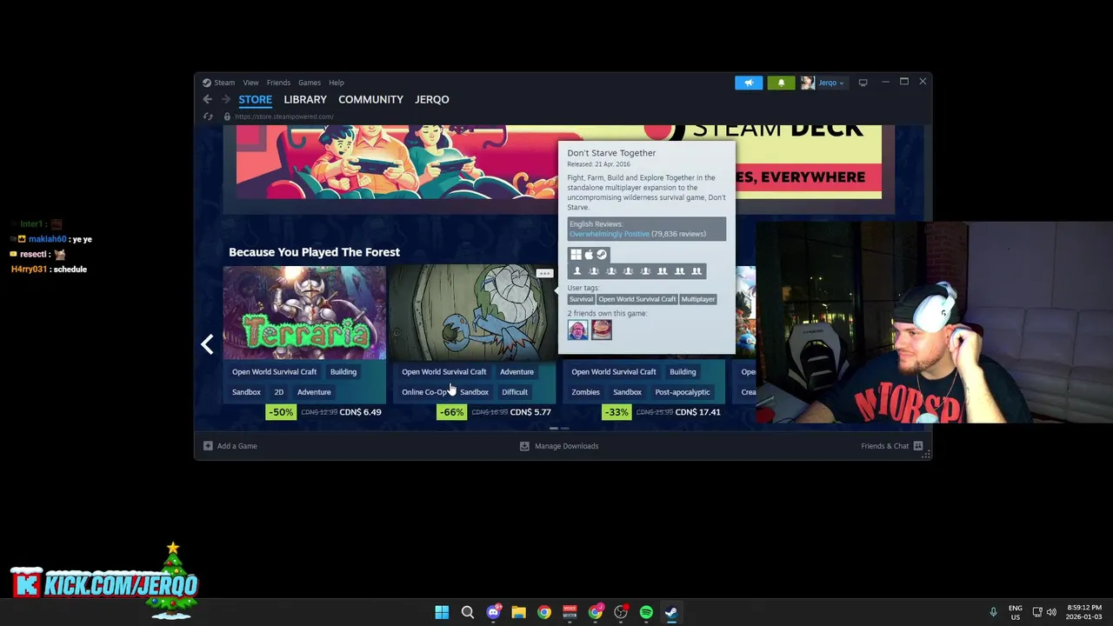Go back with the Steam back arrow
The width and height of the screenshot is (1113, 626).
(x=207, y=99)
